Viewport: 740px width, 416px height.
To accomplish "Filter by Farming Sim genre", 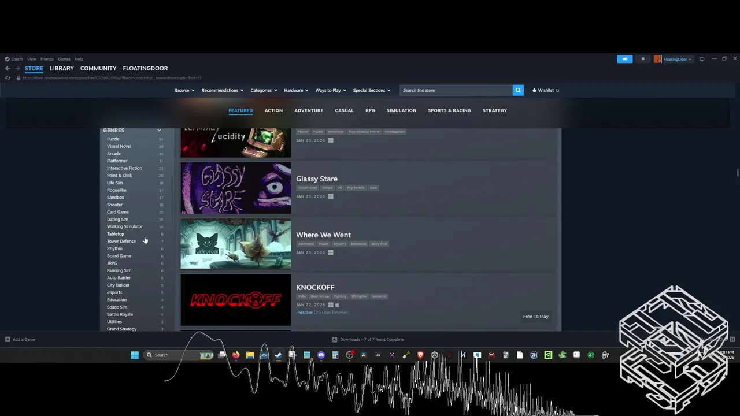I will point(119,270).
